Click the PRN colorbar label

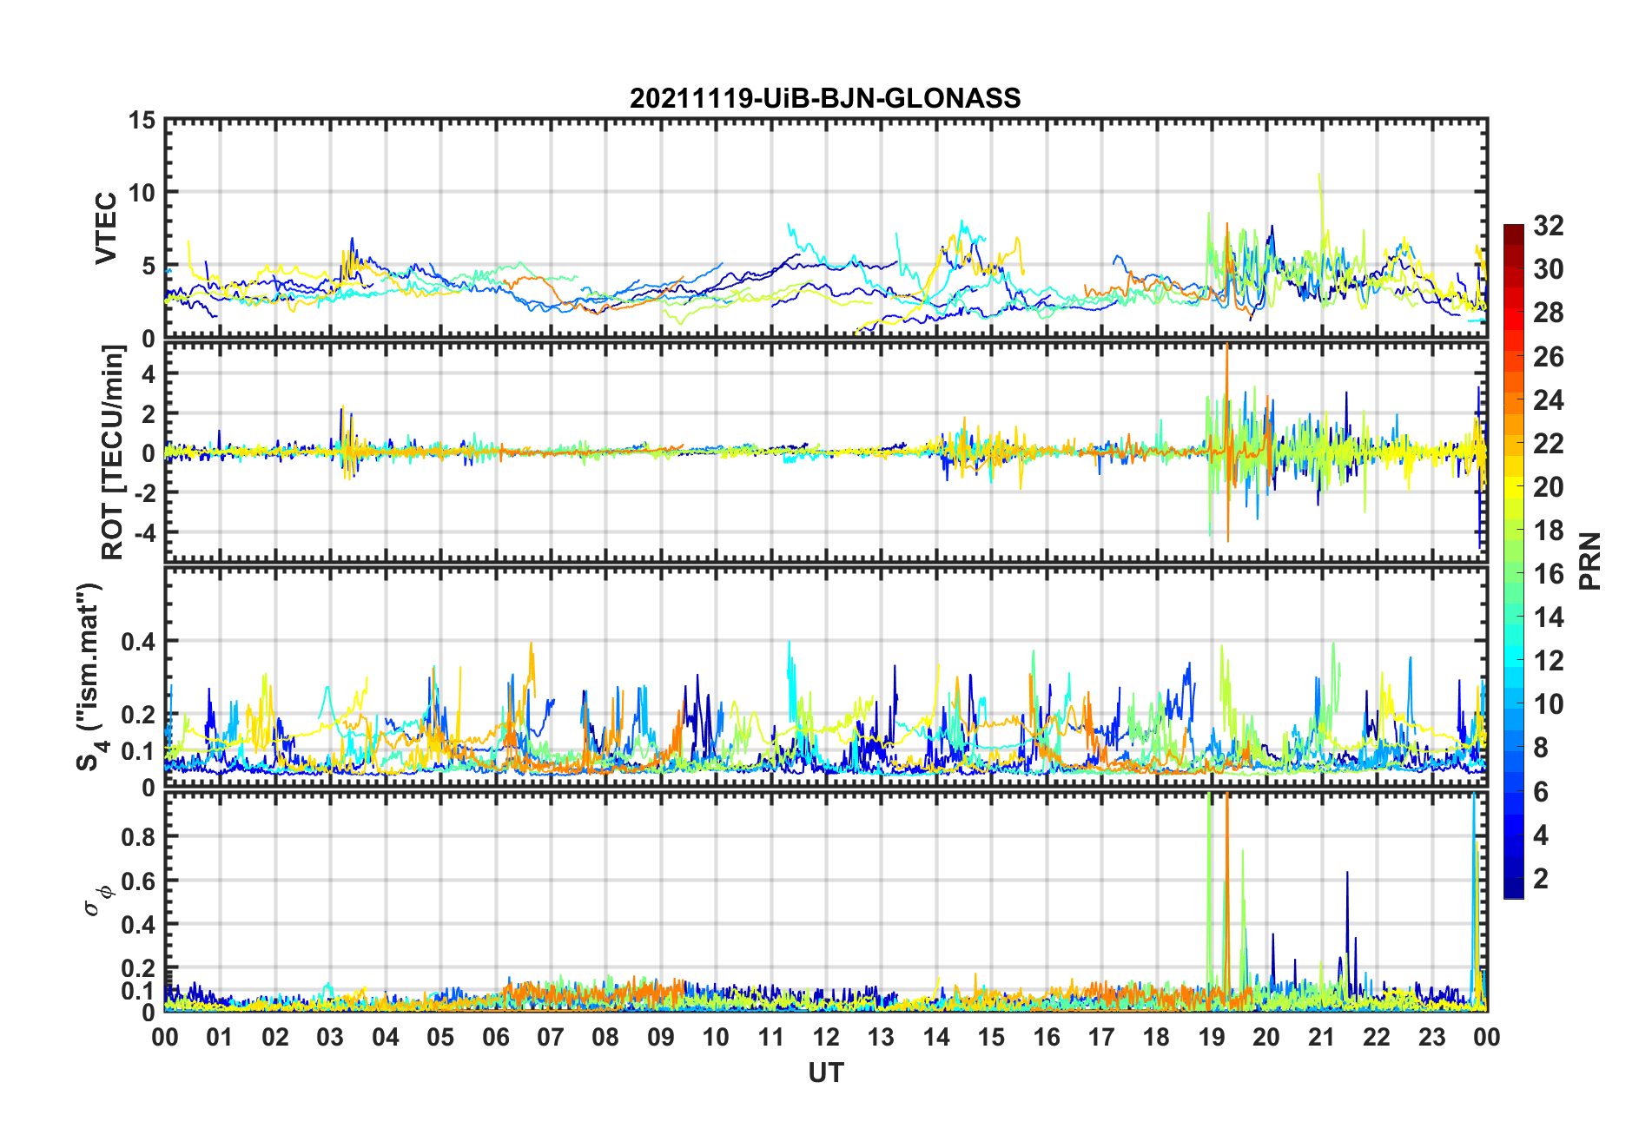[x=1590, y=561]
